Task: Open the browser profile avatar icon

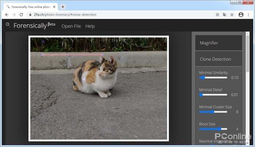Action: coord(241,15)
